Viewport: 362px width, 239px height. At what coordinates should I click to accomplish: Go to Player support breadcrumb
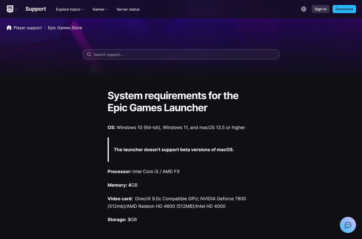[x=27, y=28]
